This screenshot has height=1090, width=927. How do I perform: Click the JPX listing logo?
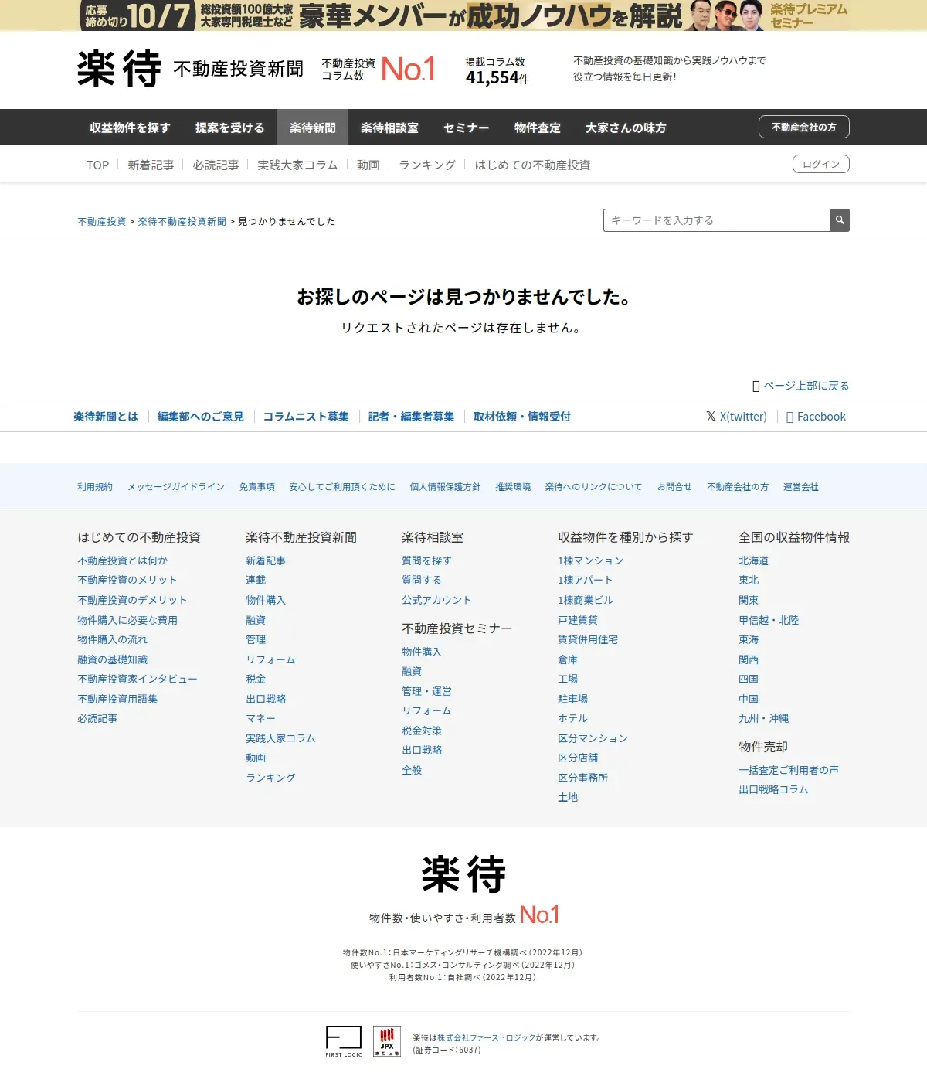pyautogui.click(x=387, y=1041)
